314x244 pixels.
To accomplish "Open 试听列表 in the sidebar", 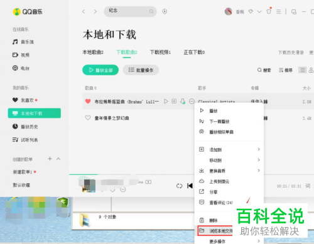I will (25, 140).
